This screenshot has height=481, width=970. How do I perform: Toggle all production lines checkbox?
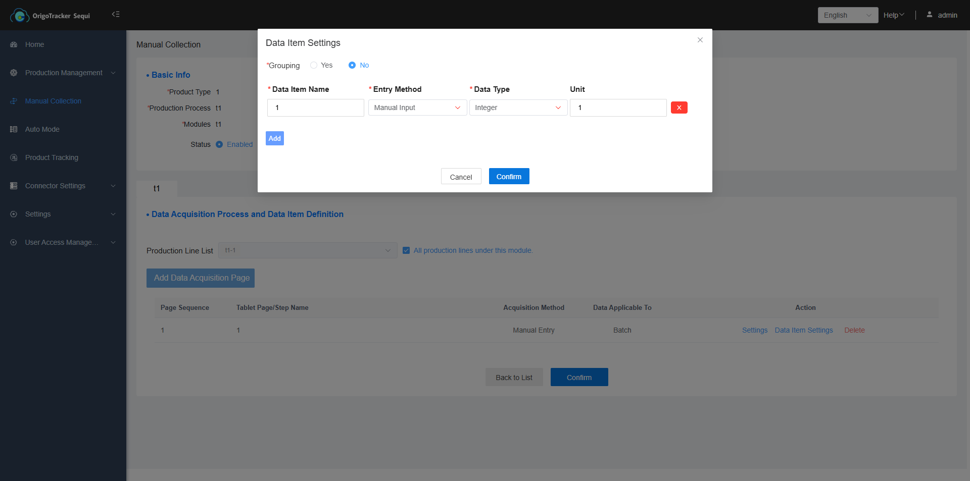click(406, 250)
